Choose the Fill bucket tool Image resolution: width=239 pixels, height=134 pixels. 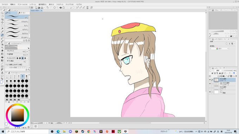[2, 57]
